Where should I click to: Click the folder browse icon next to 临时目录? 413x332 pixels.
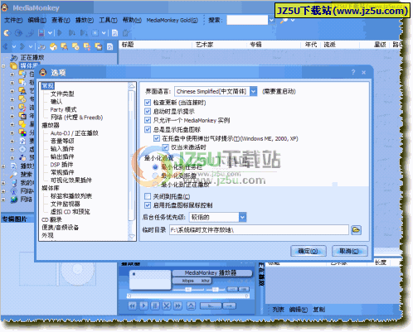pos(356,230)
